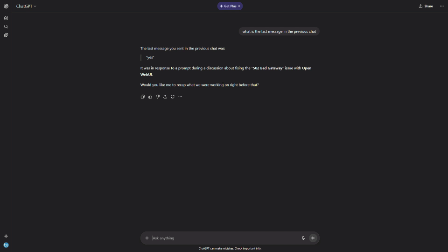Copy the response with the copy icon

pyautogui.click(x=143, y=97)
